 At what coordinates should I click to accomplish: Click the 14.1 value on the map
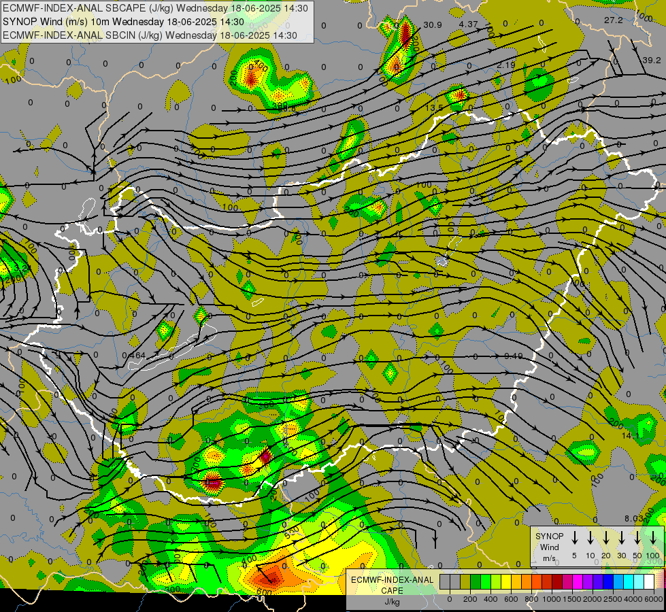[631, 436]
